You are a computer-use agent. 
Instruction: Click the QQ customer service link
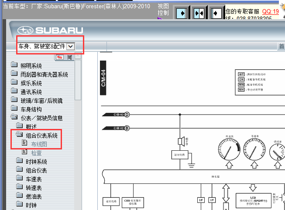click(271, 12)
